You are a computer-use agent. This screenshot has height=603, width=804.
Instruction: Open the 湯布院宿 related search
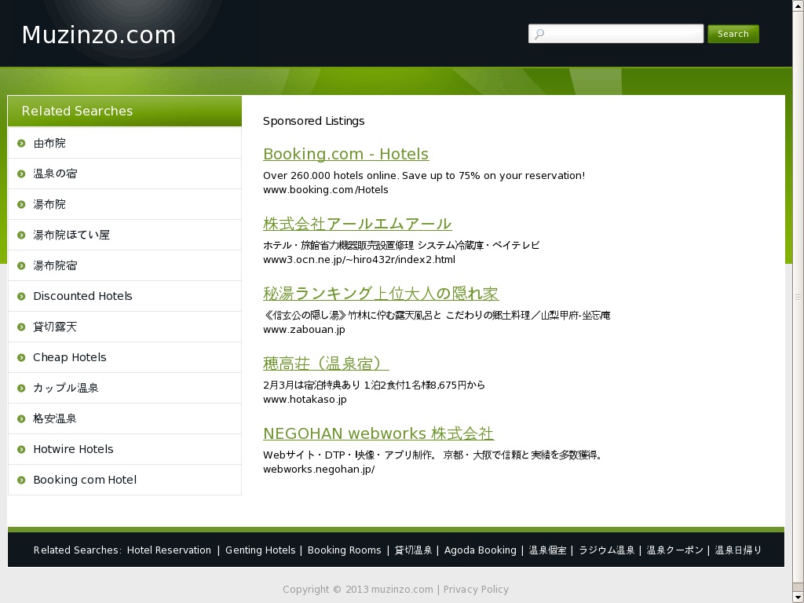55,265
